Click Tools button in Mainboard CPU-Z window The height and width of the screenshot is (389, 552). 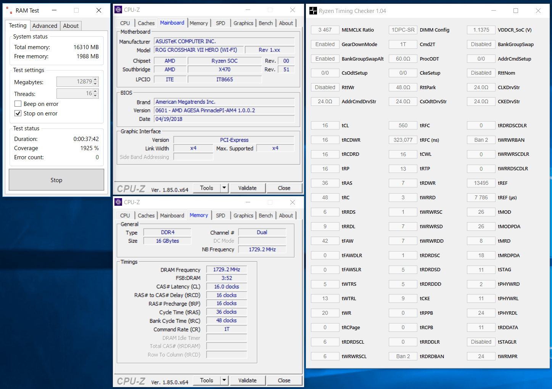point(206,188)
